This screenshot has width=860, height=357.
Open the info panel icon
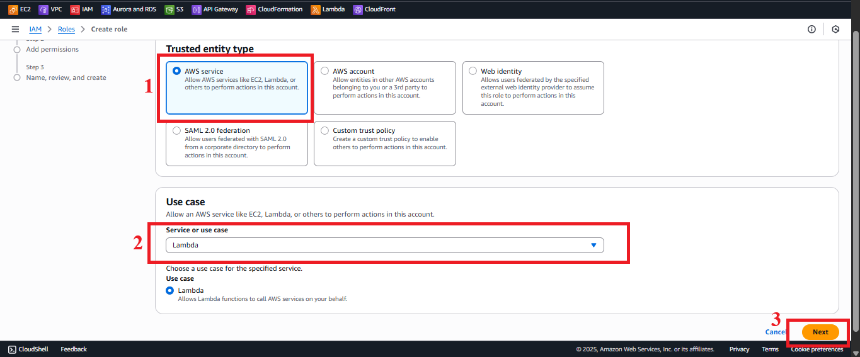(x=811, y=29)
